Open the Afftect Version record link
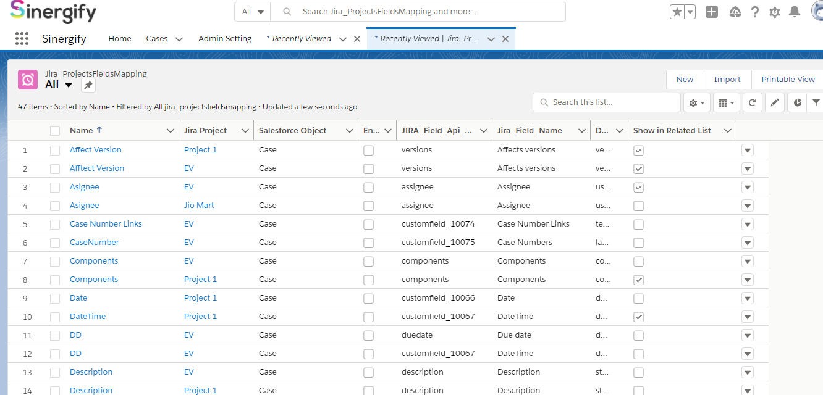The image size is (823, 395). pyautogui.click(x=97, y=168)
